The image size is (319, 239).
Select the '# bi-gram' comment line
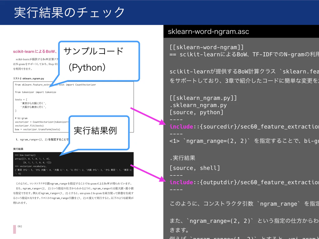coord(21,118)
